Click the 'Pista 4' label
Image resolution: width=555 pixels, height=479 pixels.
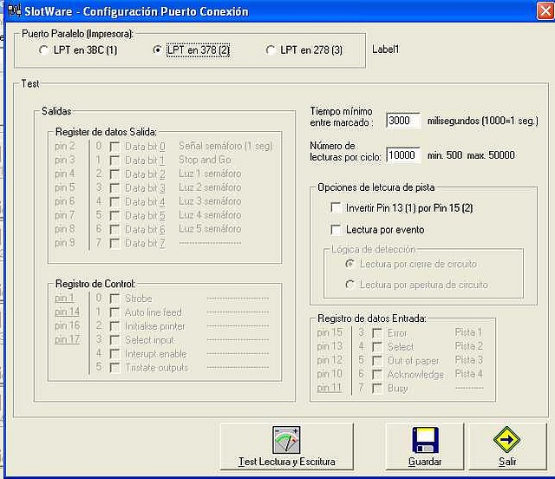pos(468,374)
